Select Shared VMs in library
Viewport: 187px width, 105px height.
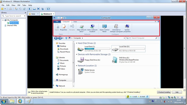[x=12, y=25]
